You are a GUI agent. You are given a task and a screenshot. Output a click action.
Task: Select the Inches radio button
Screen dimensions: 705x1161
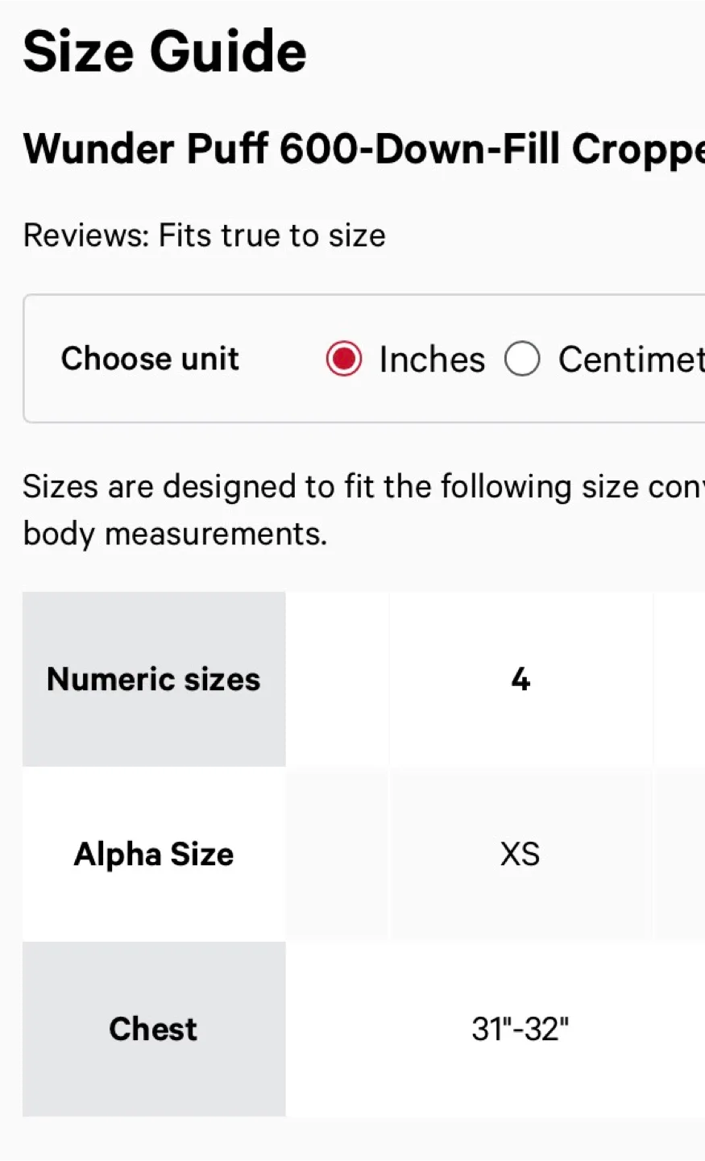click(x=344, y=359)
